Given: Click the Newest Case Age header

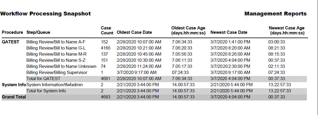Looking at the screenshot, I should (287, 30).
